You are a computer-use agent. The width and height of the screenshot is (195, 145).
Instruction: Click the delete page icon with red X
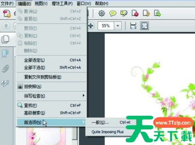pyautogui.click(x=135, y=13)
